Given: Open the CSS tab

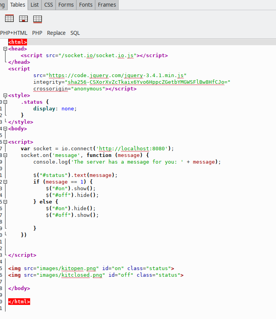Looking at the screenshot, I should 49,5.
